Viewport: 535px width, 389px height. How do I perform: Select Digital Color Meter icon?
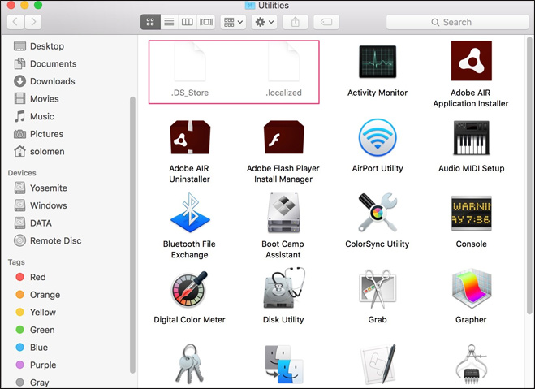190,289
